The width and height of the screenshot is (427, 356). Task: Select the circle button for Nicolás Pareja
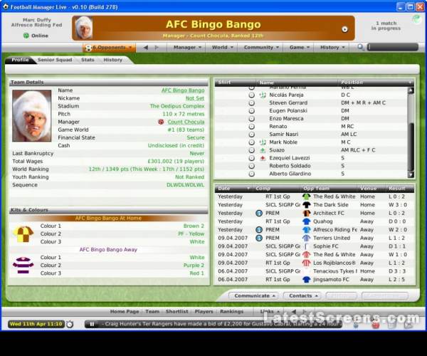[x=252, y=95]
